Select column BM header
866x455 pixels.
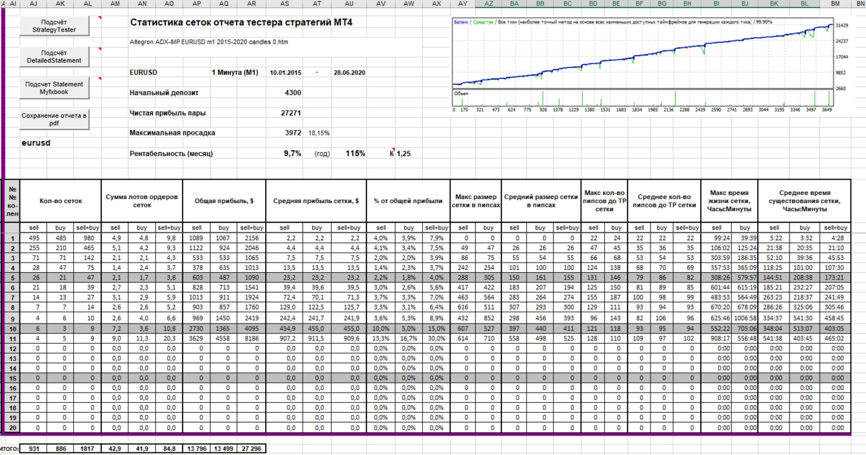click(836, 4)
